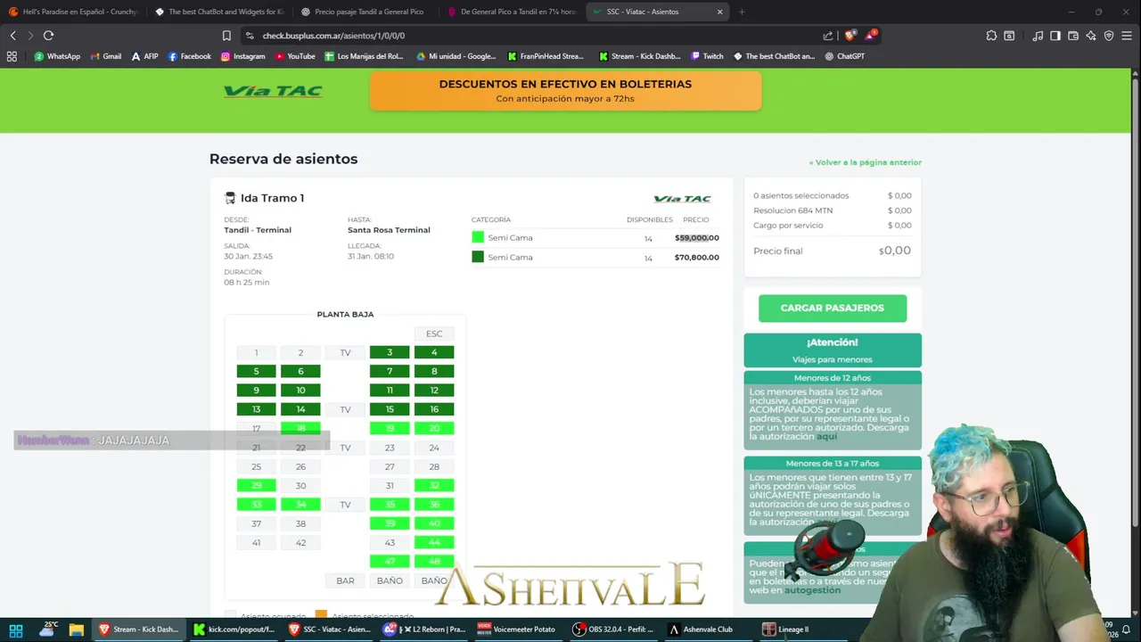This screenshot has height=642, width=1141.
Task: Toggle the browser sidebar panel icon
Action: coord(1055,36)
